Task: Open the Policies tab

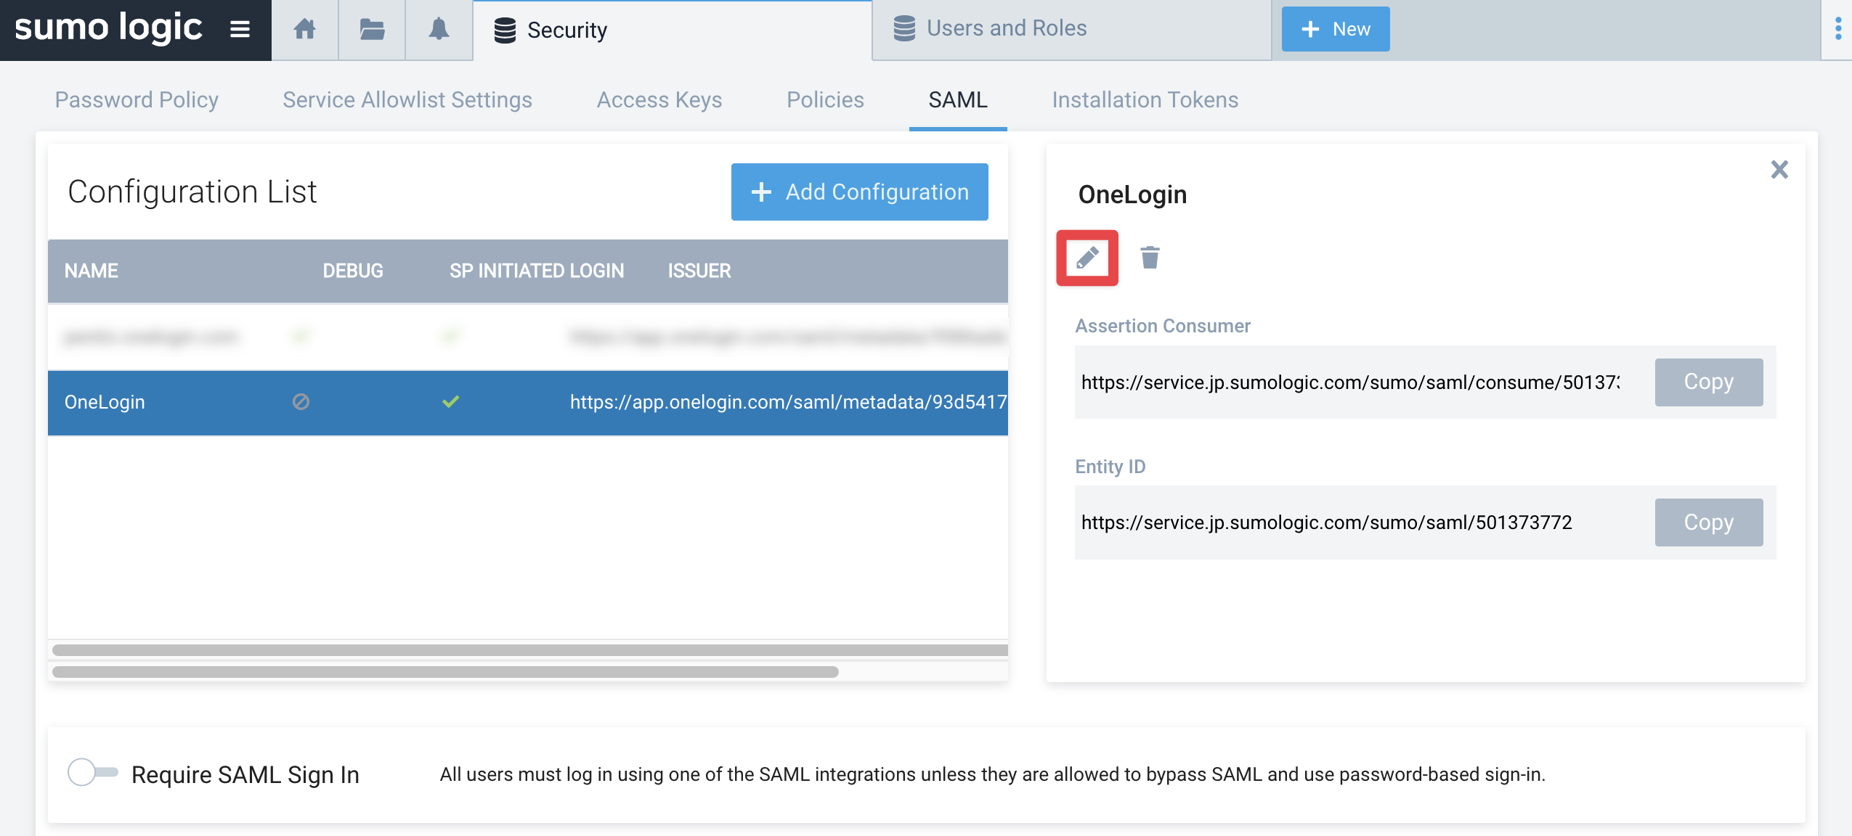Action: [x=825, y=99]
